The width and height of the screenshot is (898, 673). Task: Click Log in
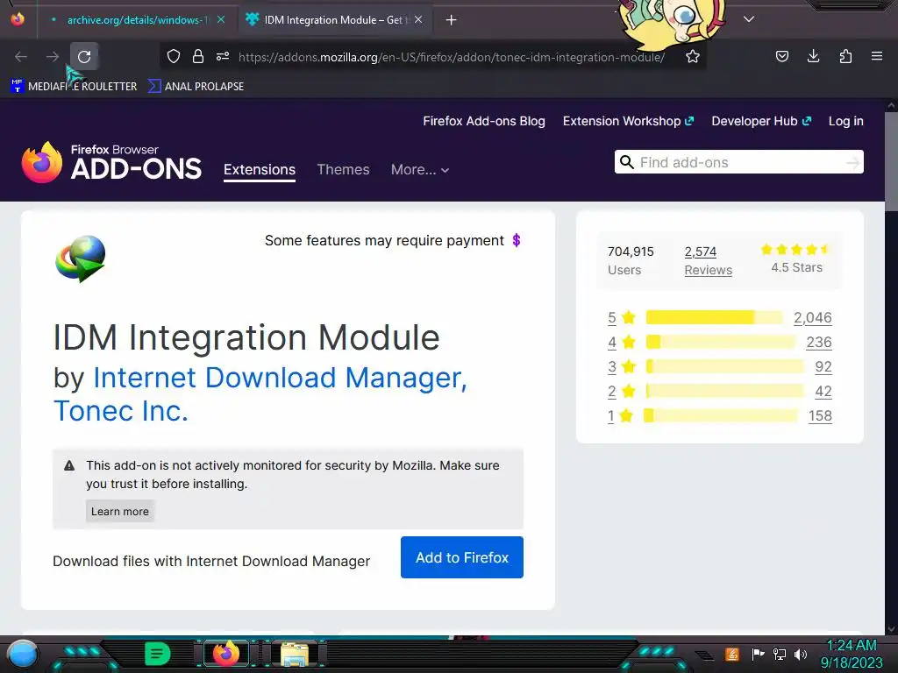[846, 121]
